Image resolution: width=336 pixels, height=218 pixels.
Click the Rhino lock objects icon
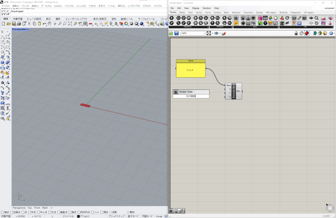pyautogui.click(x=116, y=24)
